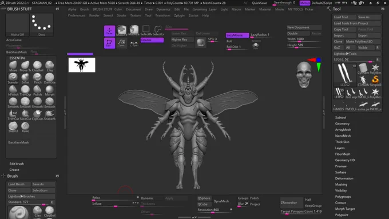Screen dimensions: 389x219
Task: Expand the Polygroups section
Action: 343,197
